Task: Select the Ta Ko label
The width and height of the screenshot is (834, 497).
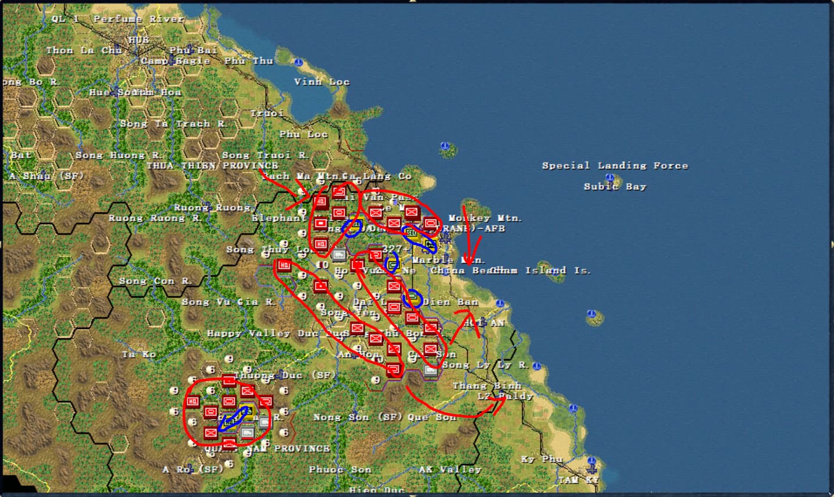Action: pos(138,354)
